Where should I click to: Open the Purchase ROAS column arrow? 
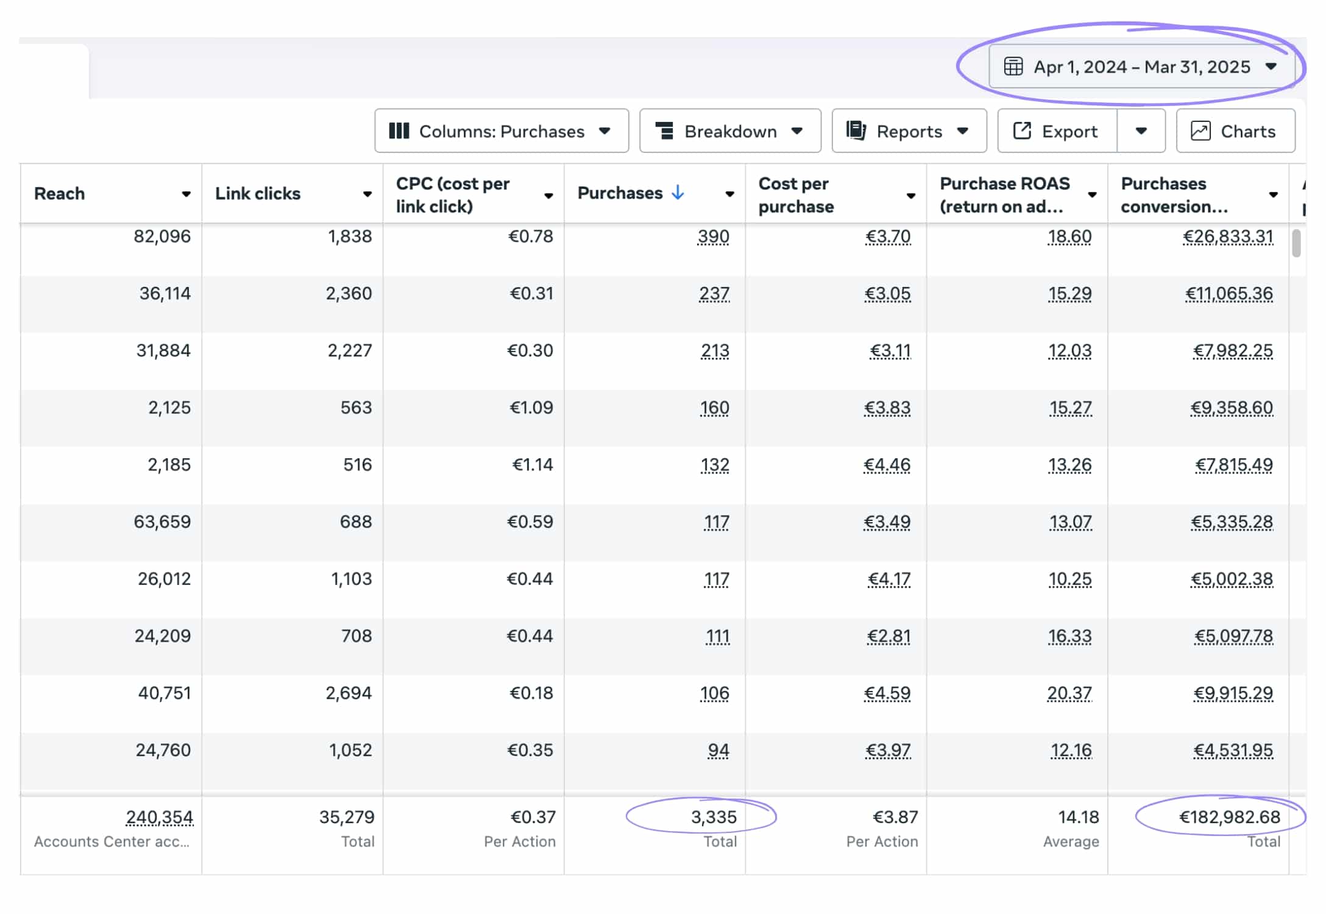tap(1092, 195)
